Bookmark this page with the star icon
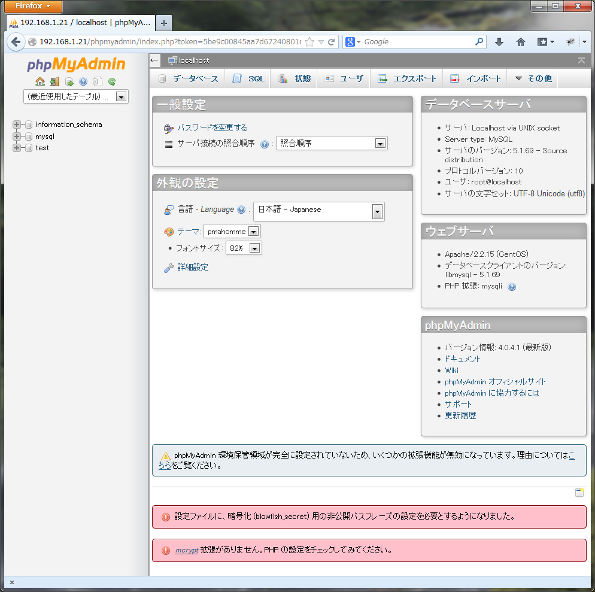 (x=309, y=42)
